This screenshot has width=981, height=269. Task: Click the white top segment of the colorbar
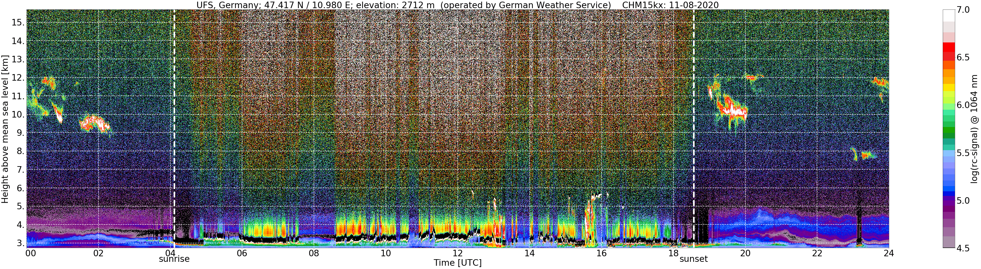tap(949, 15)
